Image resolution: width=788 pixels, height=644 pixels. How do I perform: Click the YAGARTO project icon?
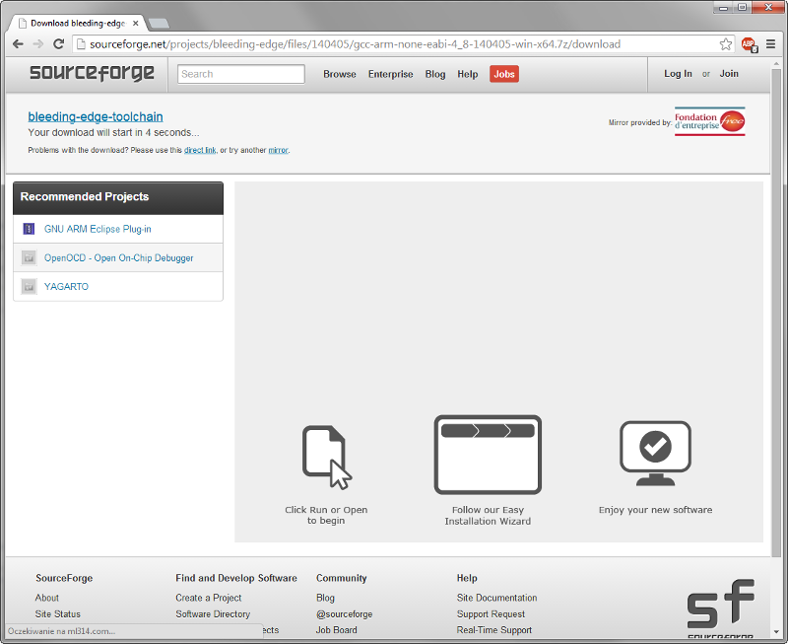[x=30, y=286]
